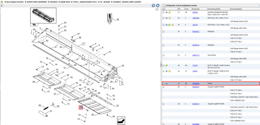Click the large arrow orientation icon in diagram

pos(121,121)
